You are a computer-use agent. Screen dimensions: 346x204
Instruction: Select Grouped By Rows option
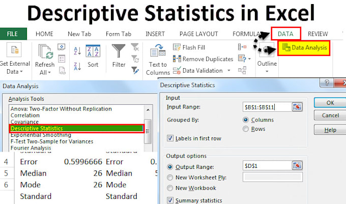tap(246, 129)
